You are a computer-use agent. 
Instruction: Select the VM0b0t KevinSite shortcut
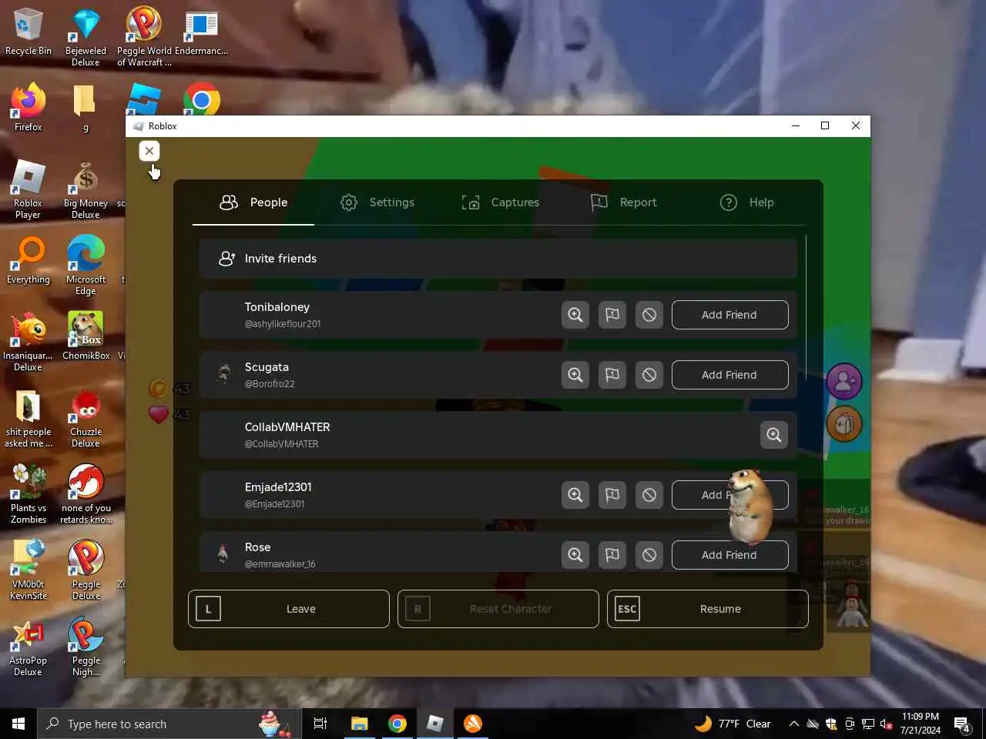[x=29, y=570]
